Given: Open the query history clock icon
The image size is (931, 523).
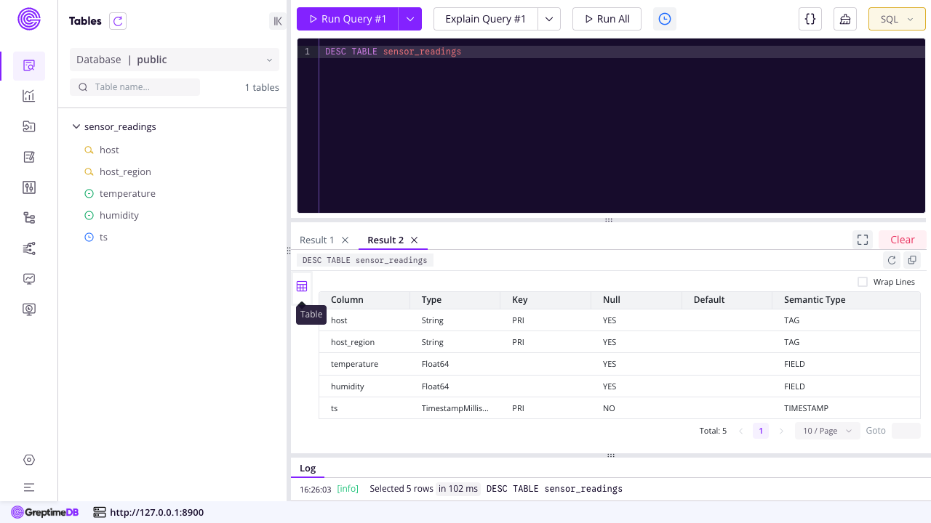Looking at the screenshot, I should tap(665, 19).
